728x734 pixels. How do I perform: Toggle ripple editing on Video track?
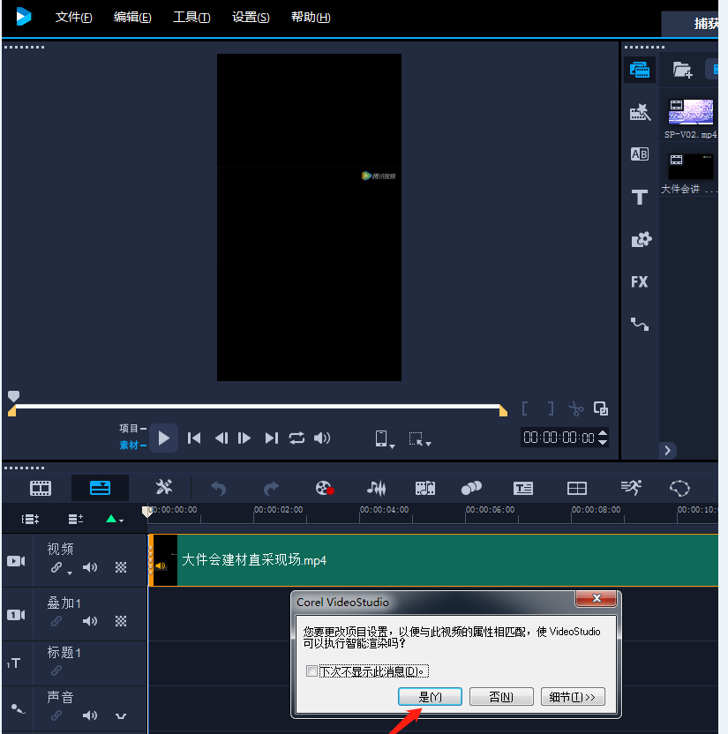(x=56, y=567)
